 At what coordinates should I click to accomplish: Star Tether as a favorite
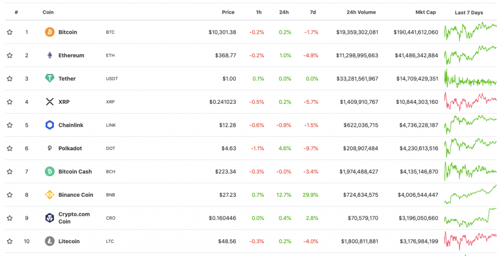(x=10, y=78)
